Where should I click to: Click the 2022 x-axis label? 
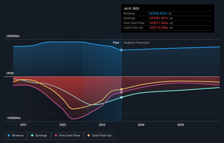(63, 125)
